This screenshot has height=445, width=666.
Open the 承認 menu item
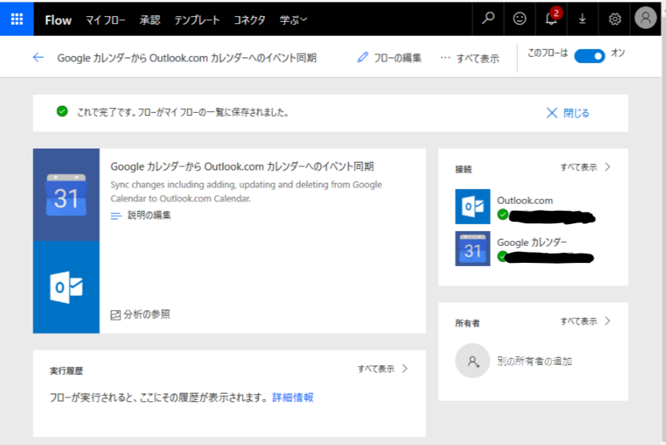coord(150,20)
